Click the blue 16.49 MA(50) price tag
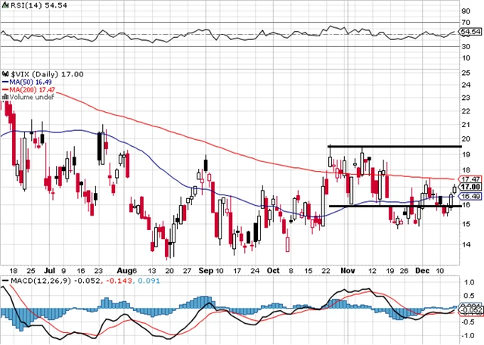The height and width of the screenshot is (345, 484). (471, 196)
